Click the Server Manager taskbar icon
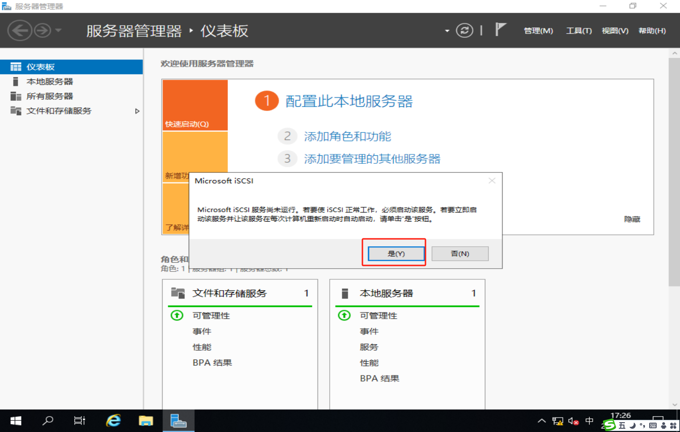The height and width of the screenshot is (432, 680). click(x=178, y=421)
